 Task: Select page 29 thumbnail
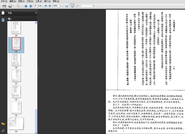tap(16, 44)
